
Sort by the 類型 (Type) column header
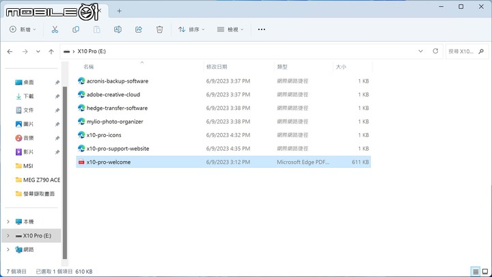tap(282, 67)
